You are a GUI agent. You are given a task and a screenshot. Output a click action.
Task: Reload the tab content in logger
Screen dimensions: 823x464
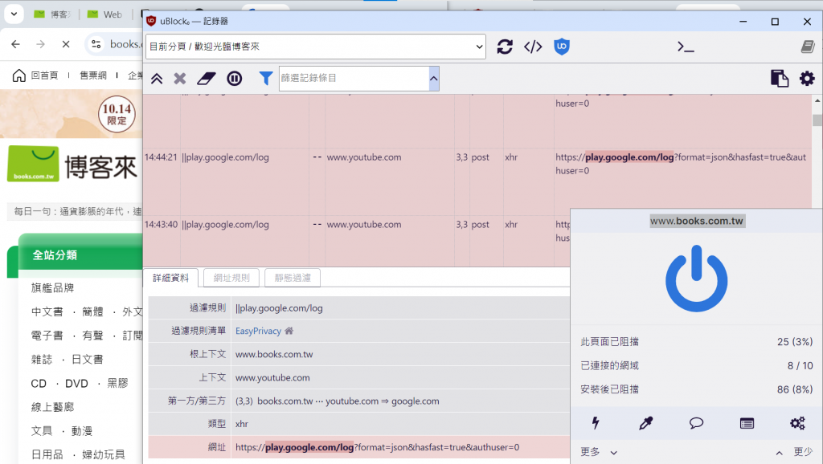click(505, 47)
